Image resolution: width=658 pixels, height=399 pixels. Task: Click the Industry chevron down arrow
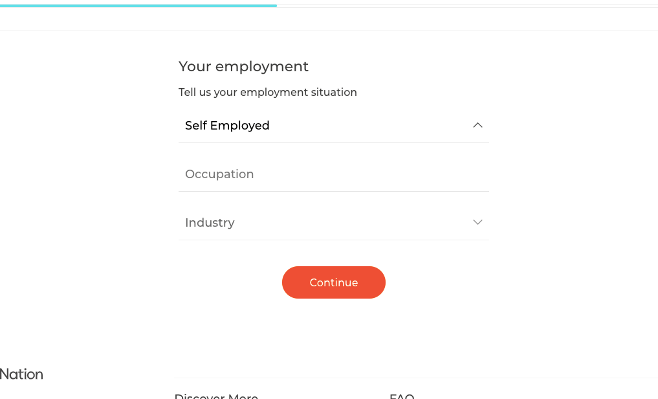click(x=477, y=222)
